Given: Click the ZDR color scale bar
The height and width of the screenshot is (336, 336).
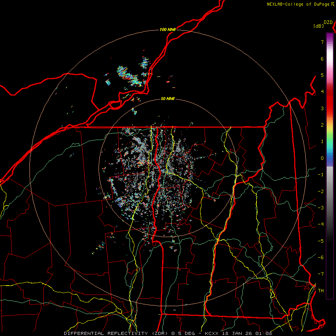Looking at the screenshot, I should [x=330, y=166].
